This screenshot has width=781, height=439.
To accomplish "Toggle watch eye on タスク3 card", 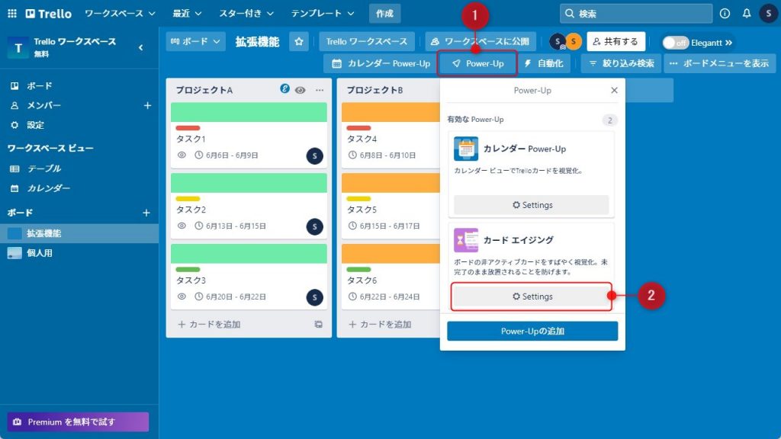I will [x=182, y=296].
